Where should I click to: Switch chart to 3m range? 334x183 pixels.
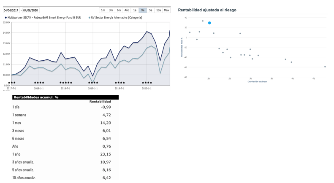111,10
